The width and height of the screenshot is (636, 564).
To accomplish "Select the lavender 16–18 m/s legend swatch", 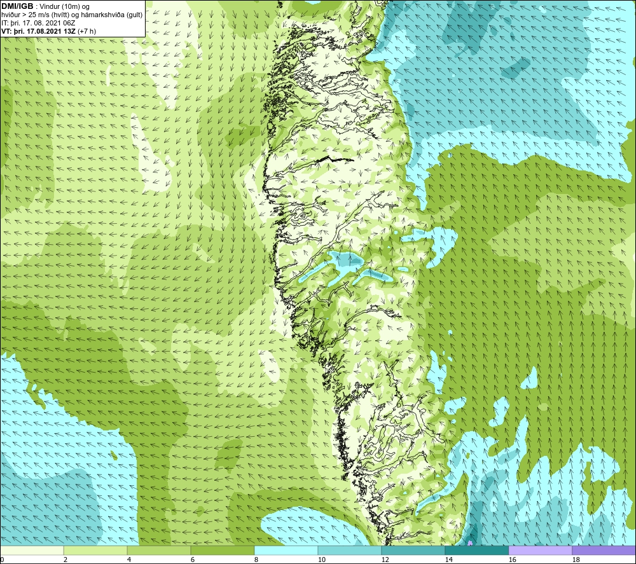I will point(540,550).
